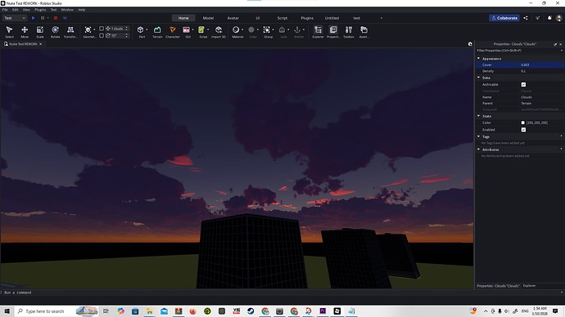The height and width of the screenshot is (317, 565).
Task: Toggle the Archivable checkbox
Action: click(x=523, y=84)
